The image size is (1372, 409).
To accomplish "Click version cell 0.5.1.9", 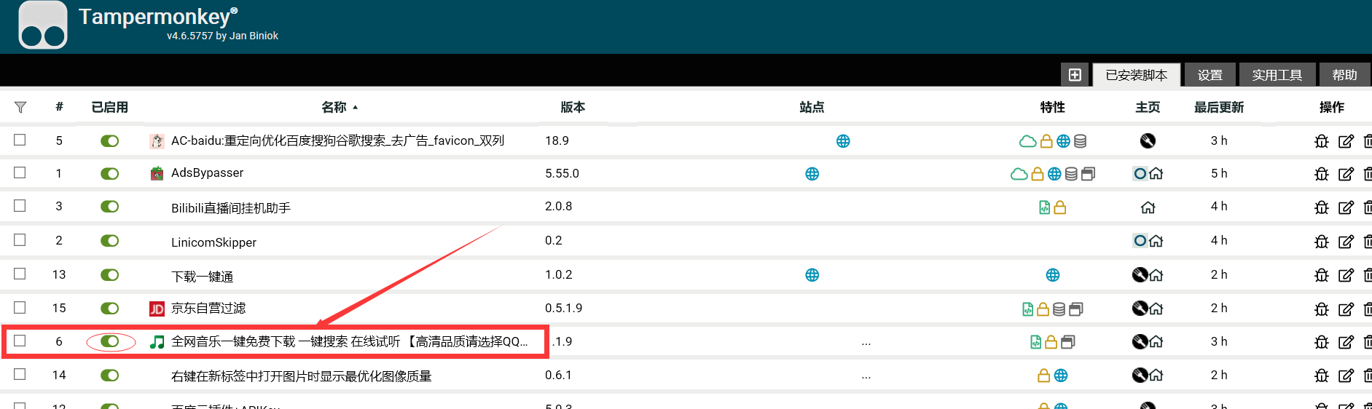I will coord(564,308).
